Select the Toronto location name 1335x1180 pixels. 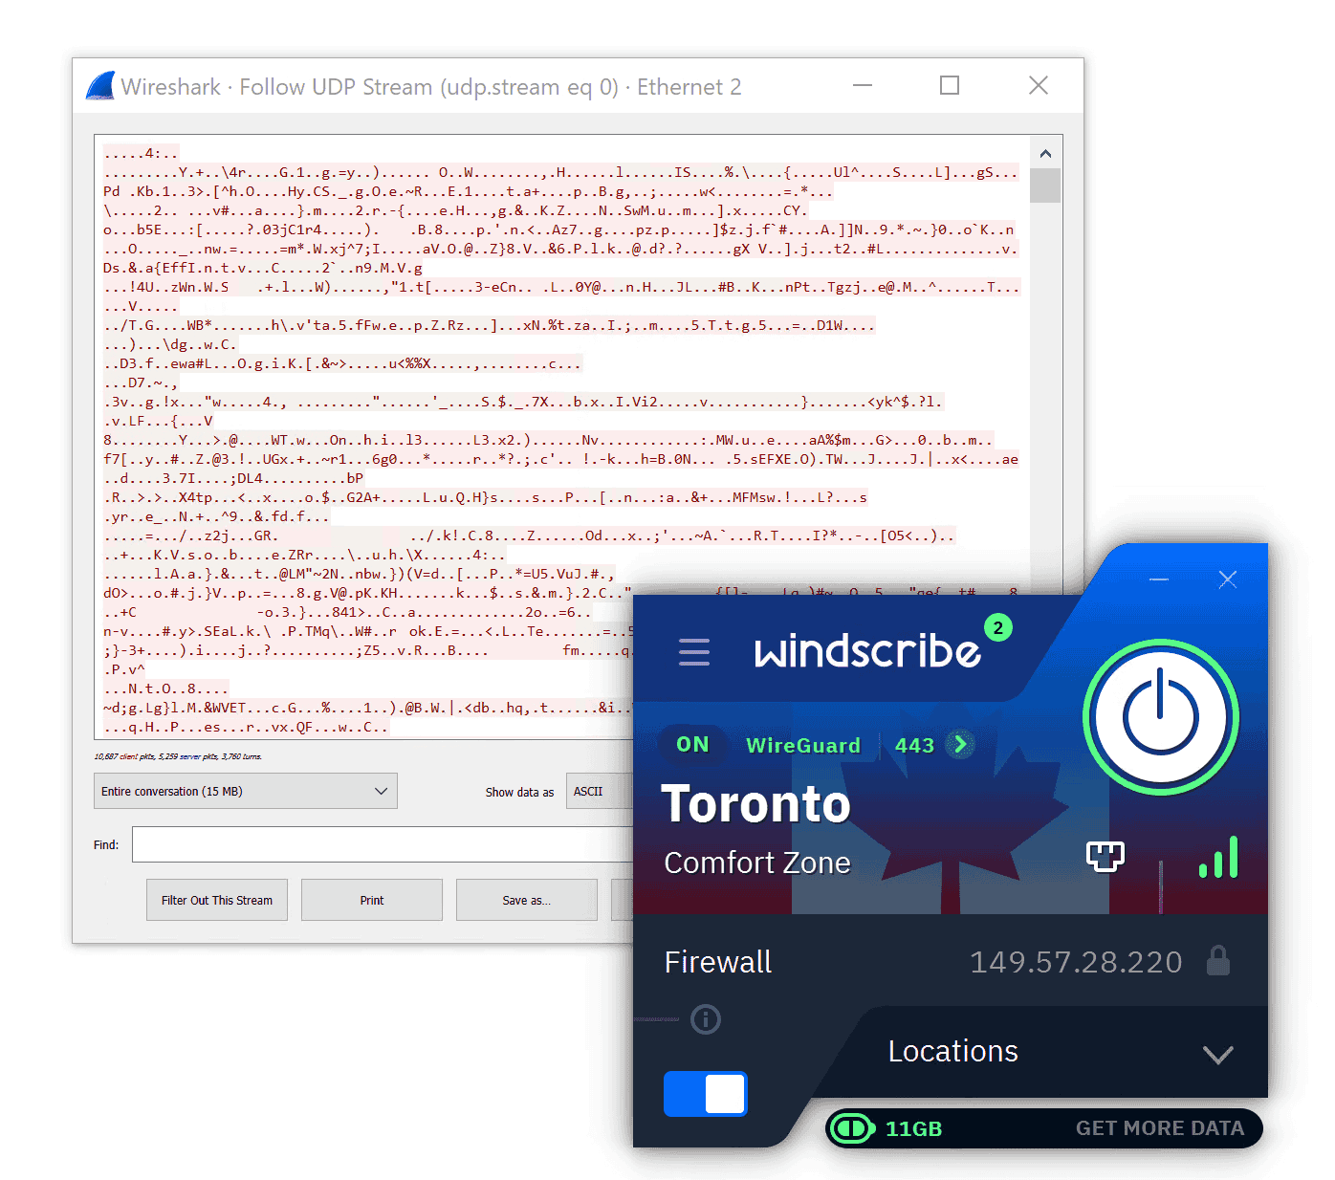coord(755,803)
